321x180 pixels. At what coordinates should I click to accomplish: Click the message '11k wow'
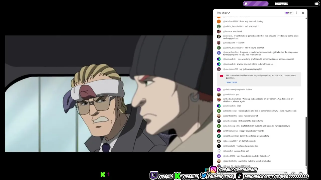tap(240, 43)
